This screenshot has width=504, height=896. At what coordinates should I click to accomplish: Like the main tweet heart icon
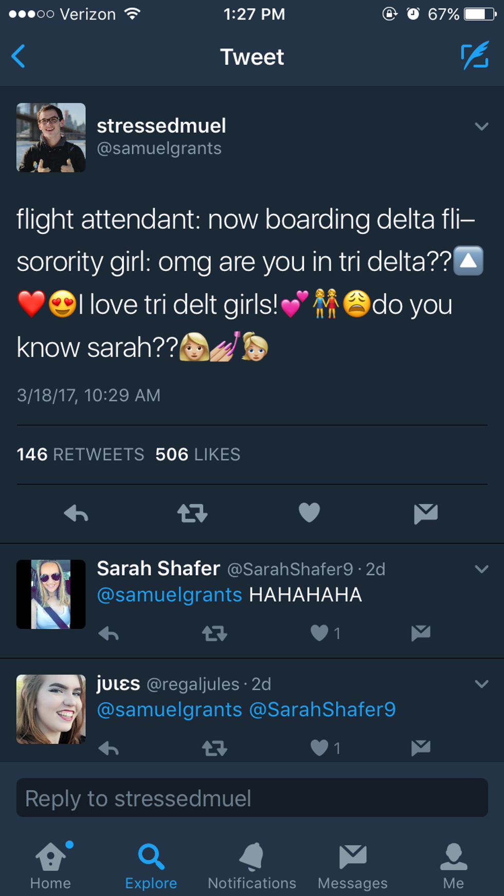(x=309, y=513)
